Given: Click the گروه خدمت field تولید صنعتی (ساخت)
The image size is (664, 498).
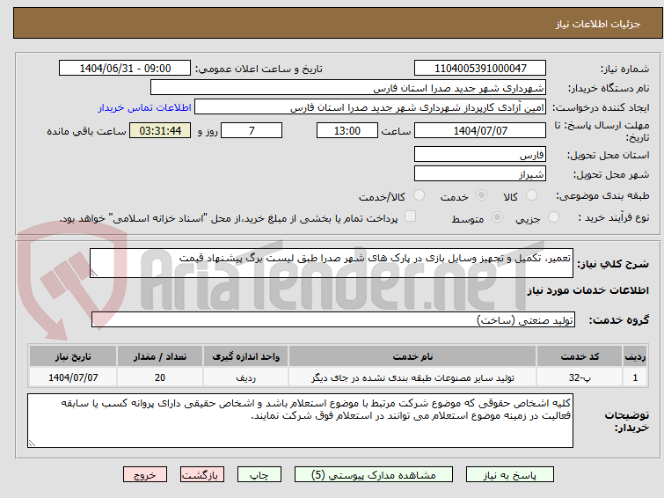Looking at the screenshot, I should pyautogui.click(x=333, y=319).
